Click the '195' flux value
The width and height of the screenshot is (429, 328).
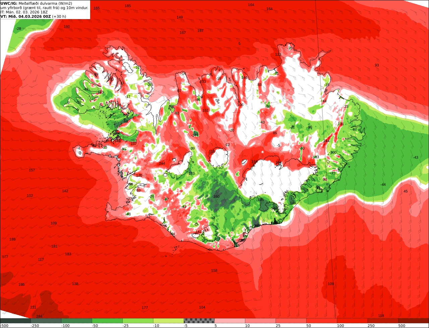(x=21, y=284)
